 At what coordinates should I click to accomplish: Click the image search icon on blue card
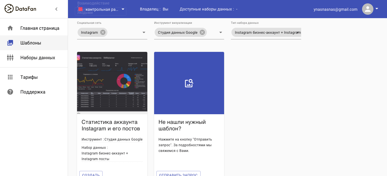189,83
